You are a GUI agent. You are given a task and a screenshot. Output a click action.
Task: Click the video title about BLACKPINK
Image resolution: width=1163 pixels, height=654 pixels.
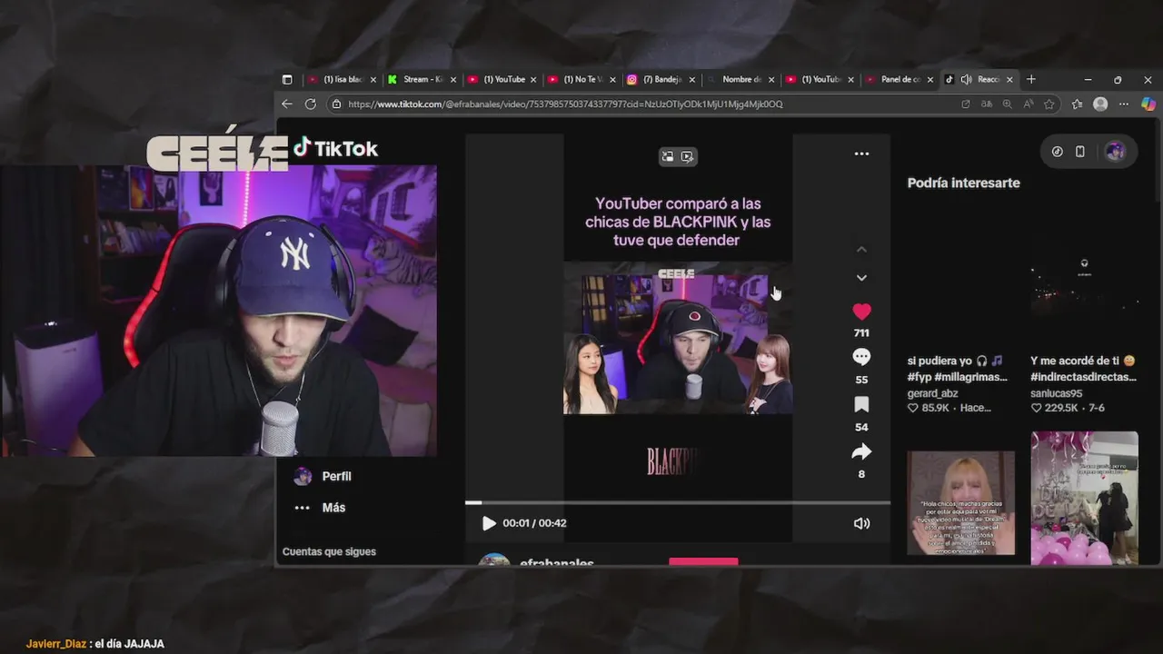click(678, 222)
